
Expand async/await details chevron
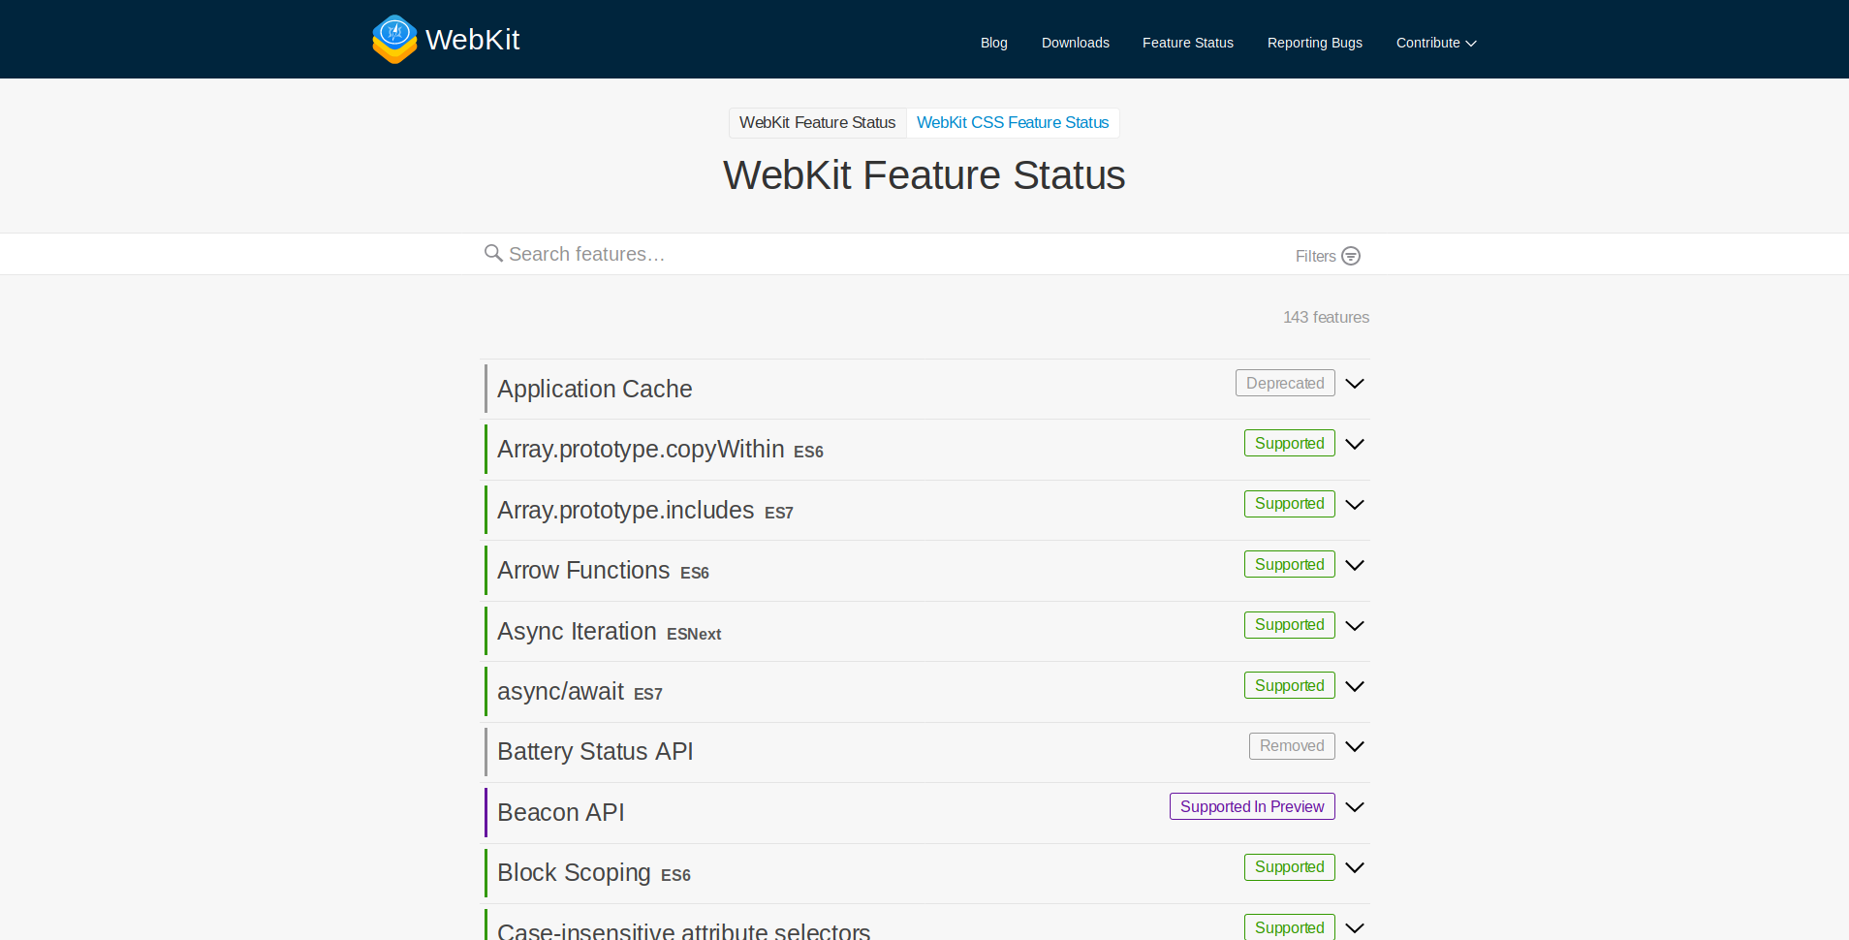pyautogui.click(x=1355, y=686)
